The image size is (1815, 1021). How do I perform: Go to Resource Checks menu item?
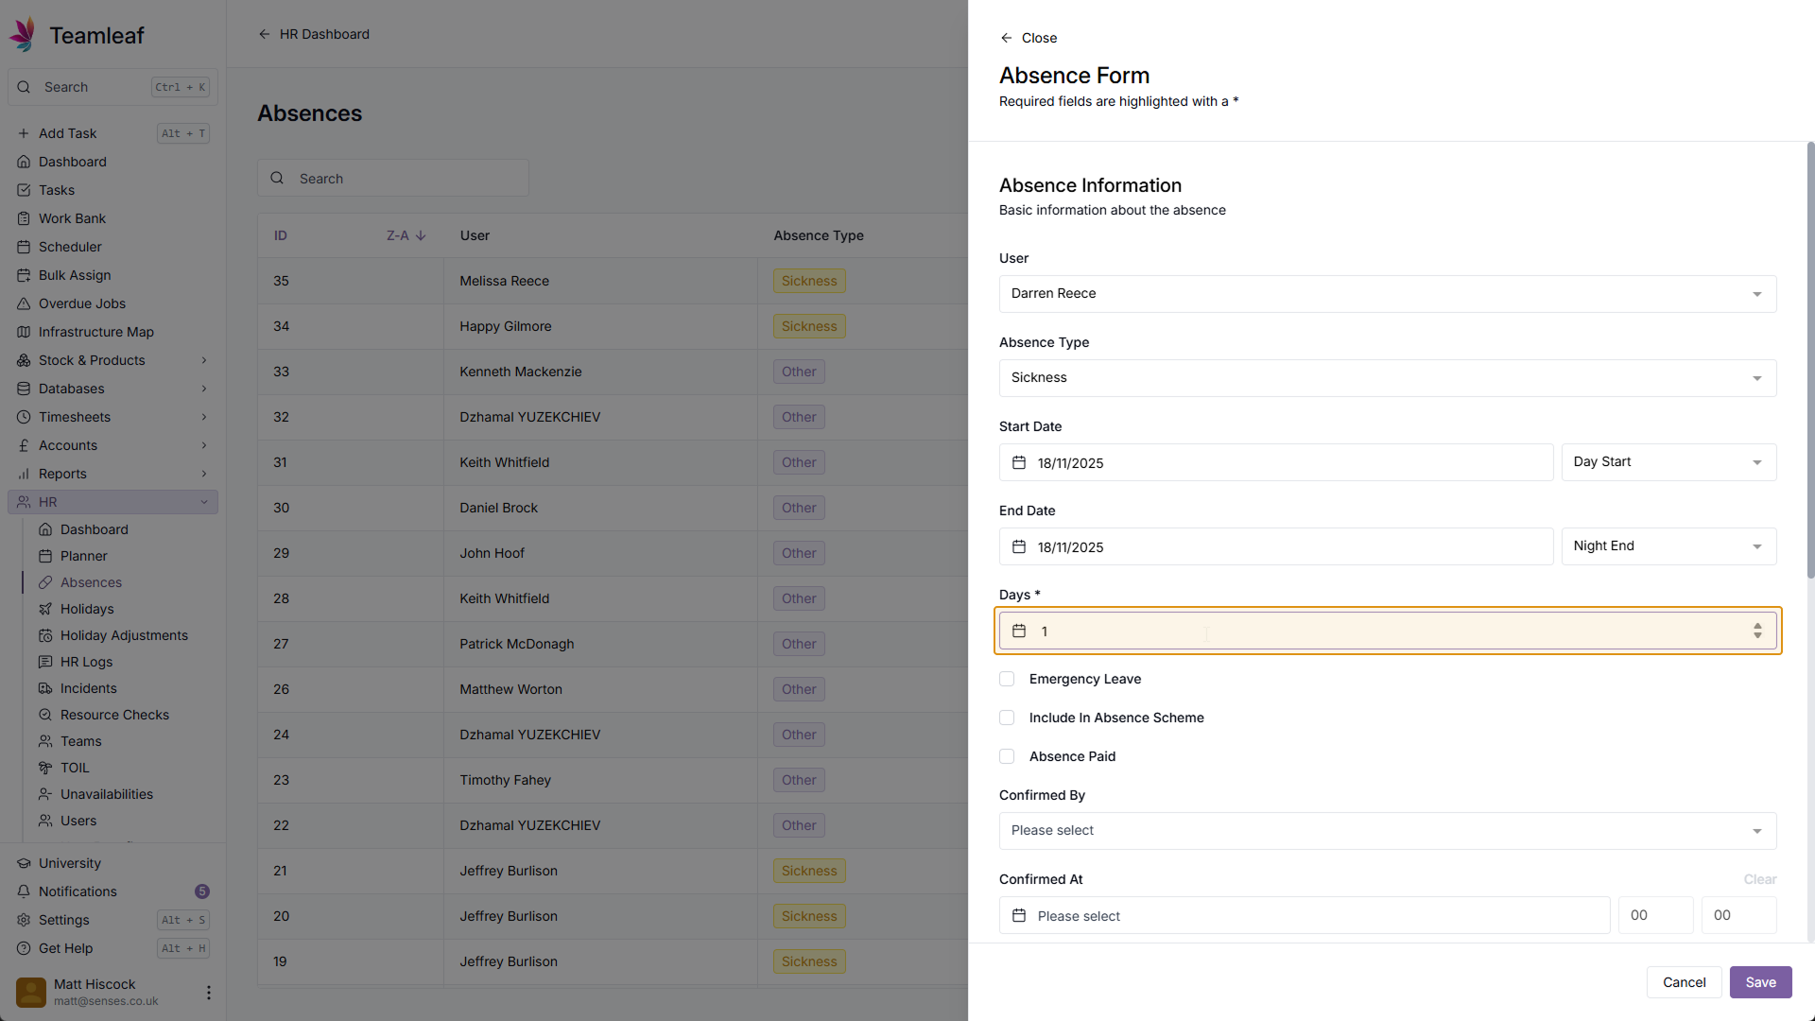click(114, 715)
